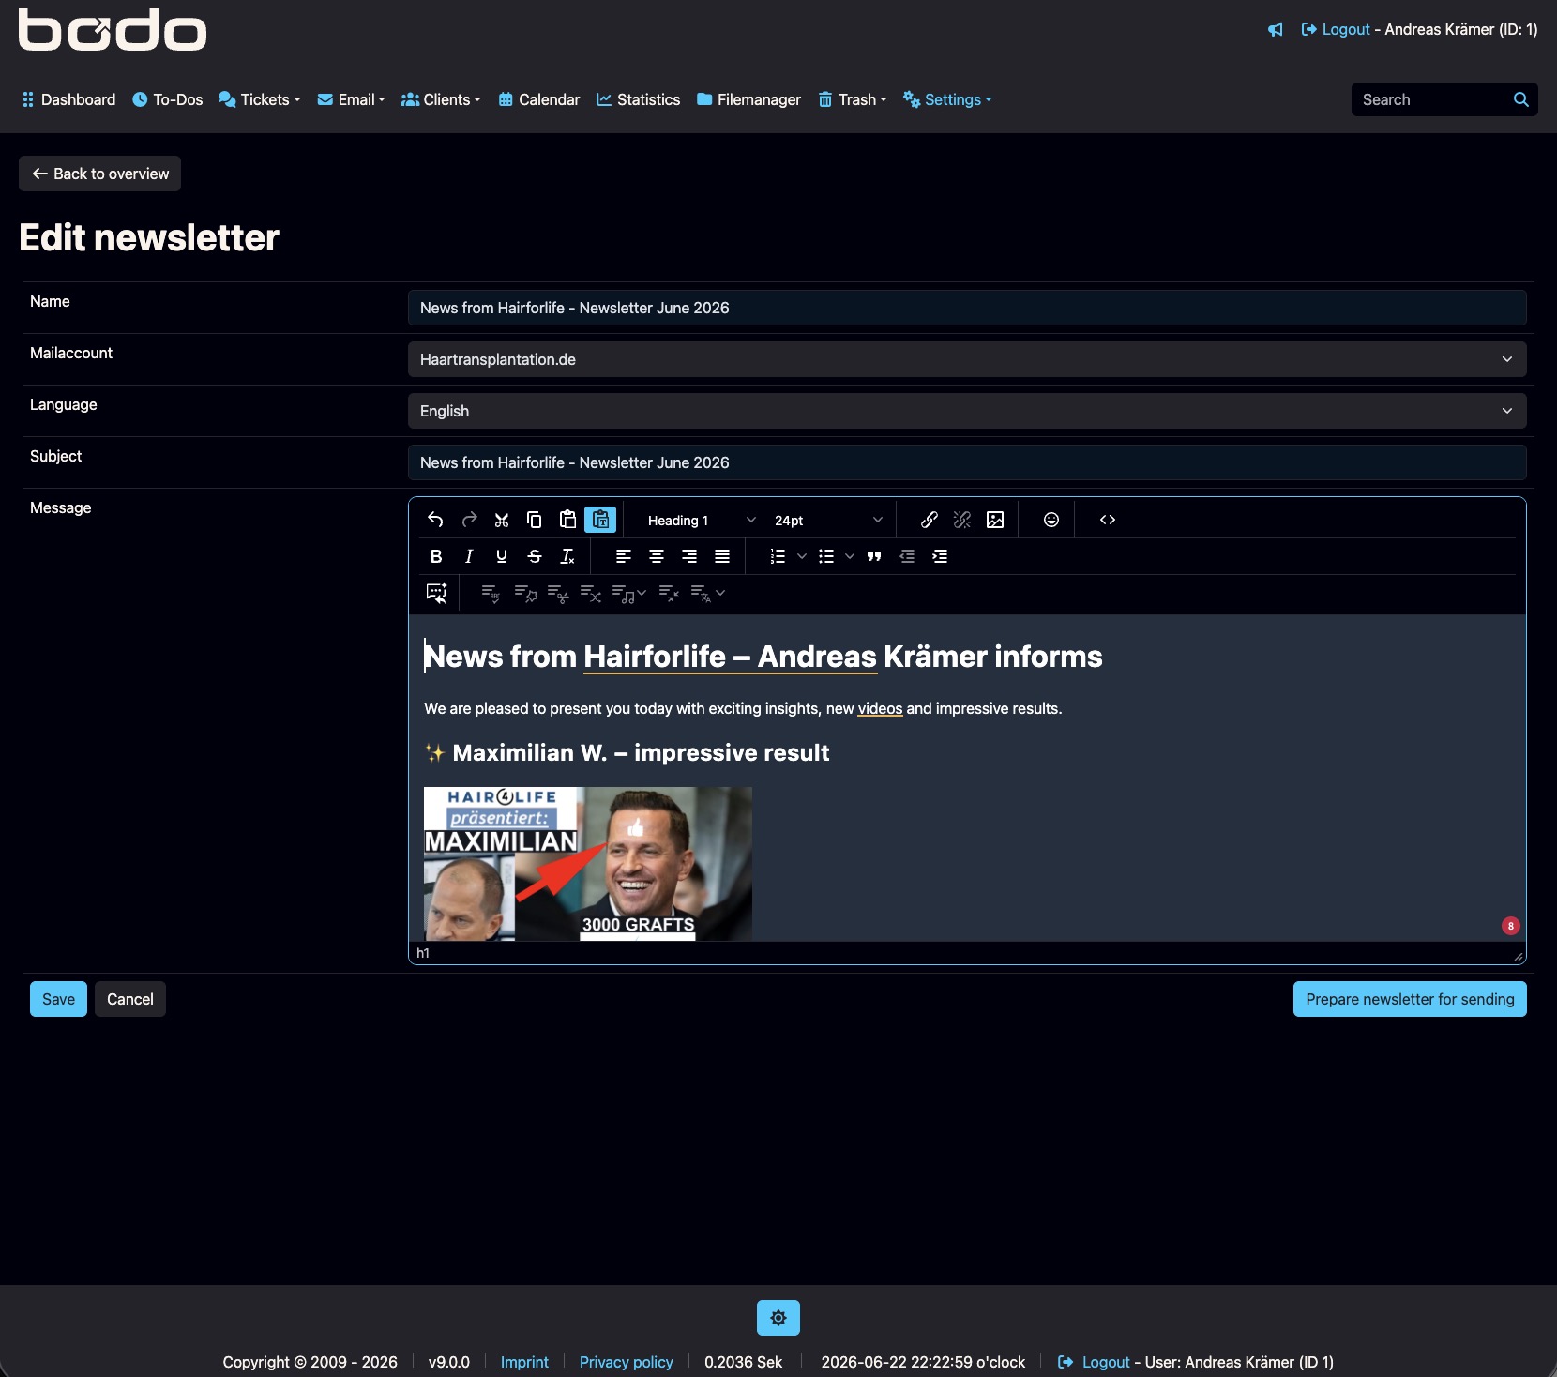
Task: Toggle underline formatting
Action: click(502, 556)
